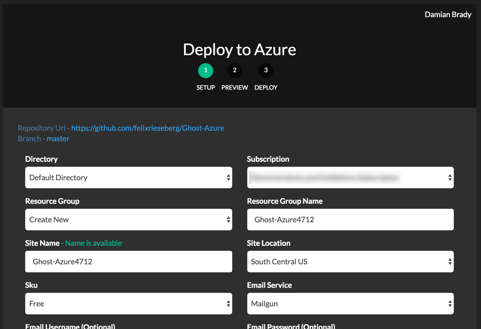Image resolution: width=481 pixels, height=329 pixels.
Task: Open the Sku dropdown showing Free
Action: coord(128,303)
